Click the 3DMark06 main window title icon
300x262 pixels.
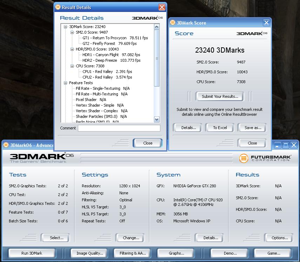6,145
